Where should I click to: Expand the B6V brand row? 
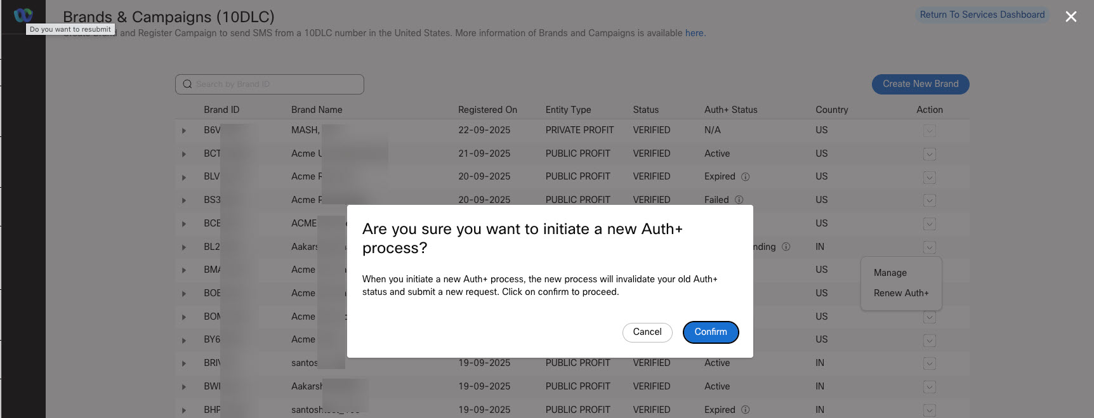(184, 131)
